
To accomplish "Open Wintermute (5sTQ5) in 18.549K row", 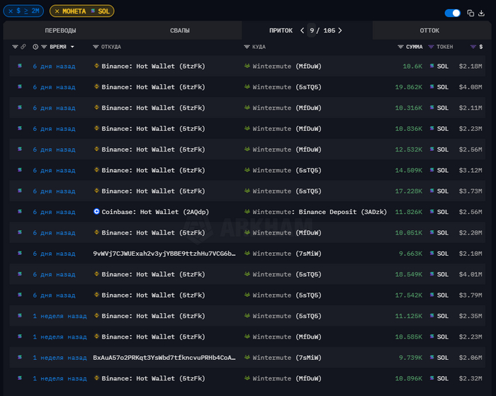I will coord(287,274).
